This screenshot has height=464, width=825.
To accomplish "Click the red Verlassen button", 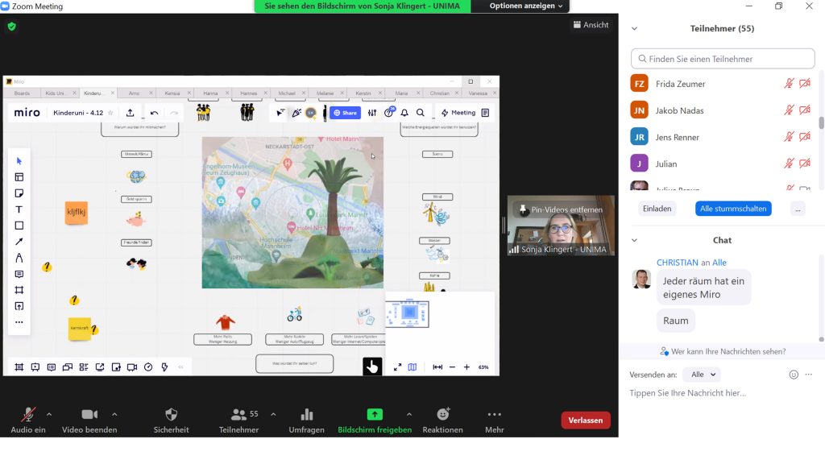I will 585,420.
